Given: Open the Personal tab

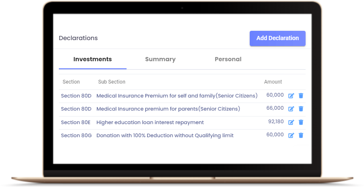Looking at the screenshot, I should click(228, 59).
